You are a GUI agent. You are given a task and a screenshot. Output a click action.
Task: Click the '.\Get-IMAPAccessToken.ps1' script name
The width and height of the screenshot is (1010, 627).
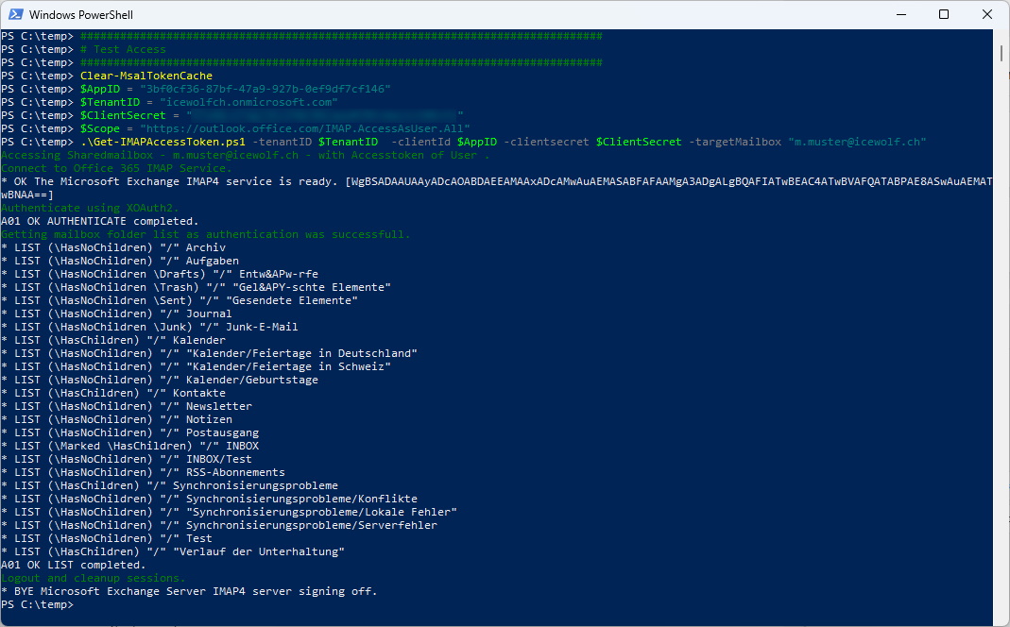pyautogui.click(x=163, y=142)
